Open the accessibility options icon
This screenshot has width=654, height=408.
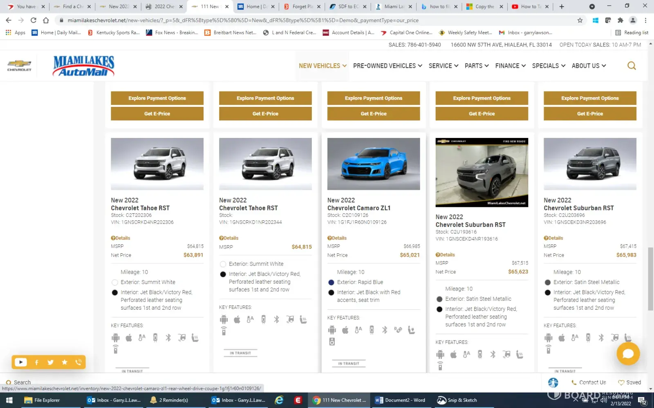553,382
